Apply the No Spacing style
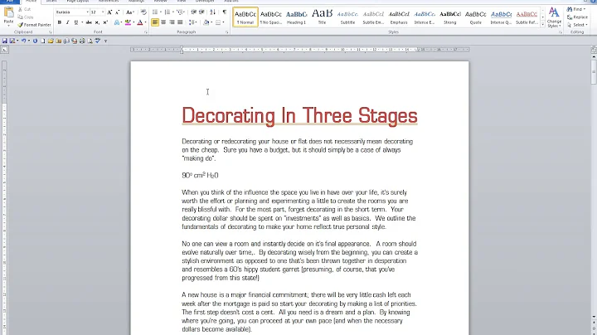This screenshot has height=335, width=597. click(270, 17)
